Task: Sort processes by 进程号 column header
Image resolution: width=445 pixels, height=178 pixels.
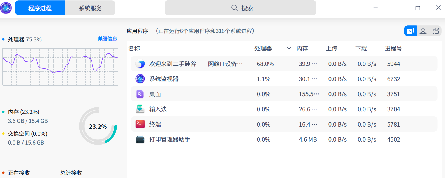Action: click(x=393, y=48)
